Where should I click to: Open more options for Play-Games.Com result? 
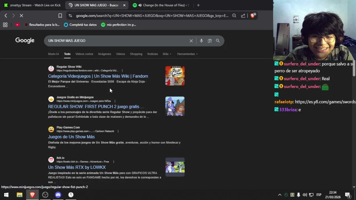pos(118,131)
